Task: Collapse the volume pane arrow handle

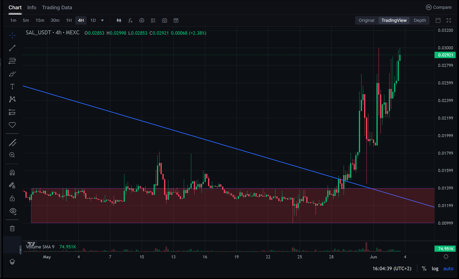Action: click(x=21, y=250)
